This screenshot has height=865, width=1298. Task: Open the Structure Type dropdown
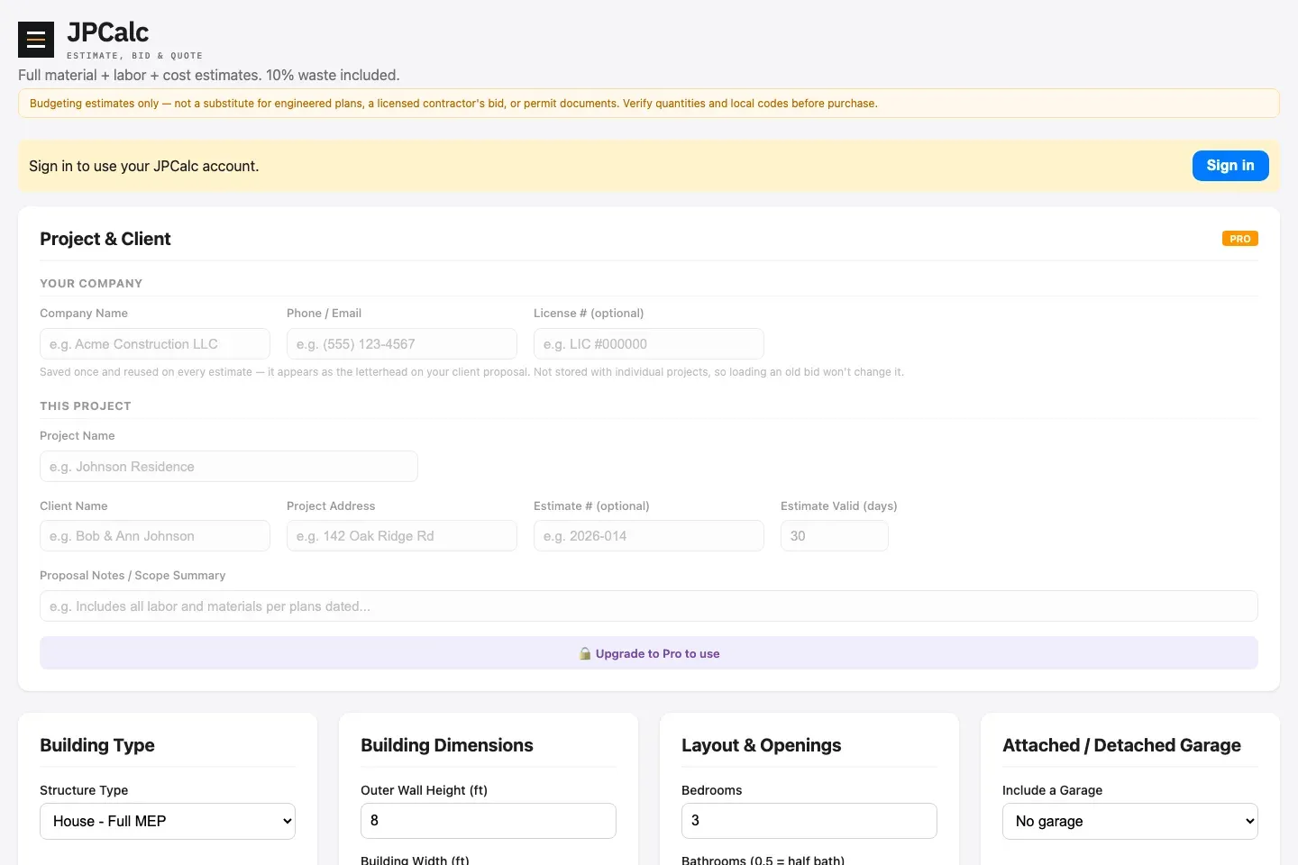click(x=168, y=821)
